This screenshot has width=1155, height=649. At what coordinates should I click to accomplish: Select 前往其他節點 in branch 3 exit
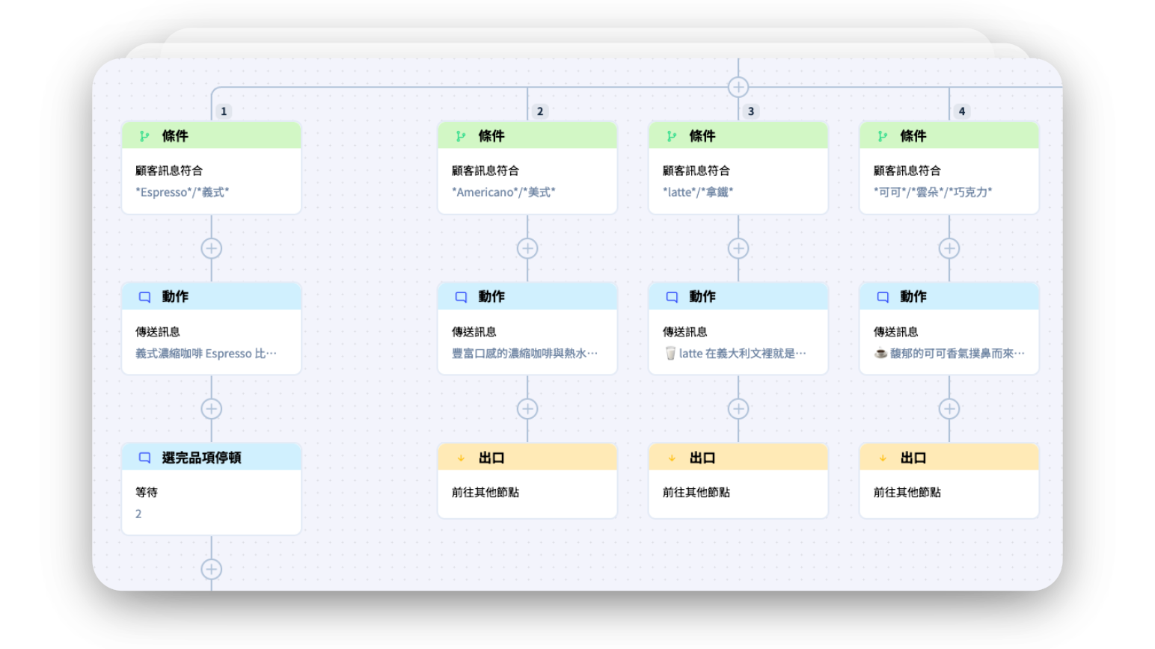tap(696, 492)
